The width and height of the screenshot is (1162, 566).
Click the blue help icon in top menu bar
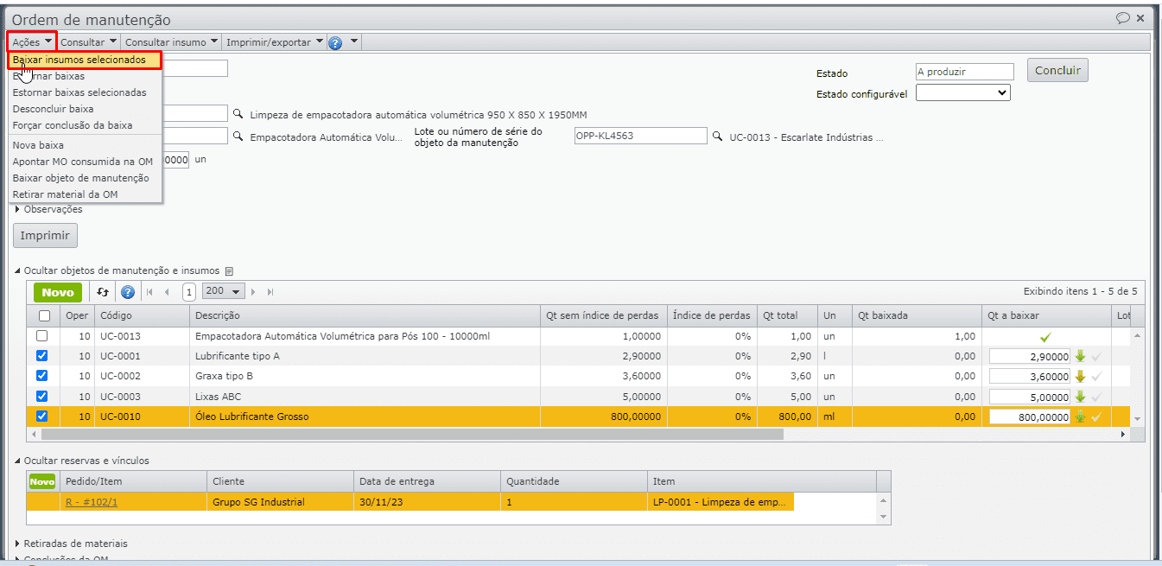(x=335, y=42)
